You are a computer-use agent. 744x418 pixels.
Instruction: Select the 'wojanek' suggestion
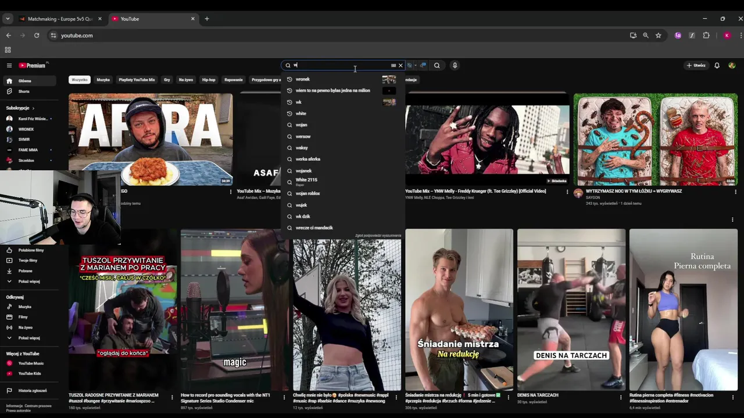tap(343, 171)
